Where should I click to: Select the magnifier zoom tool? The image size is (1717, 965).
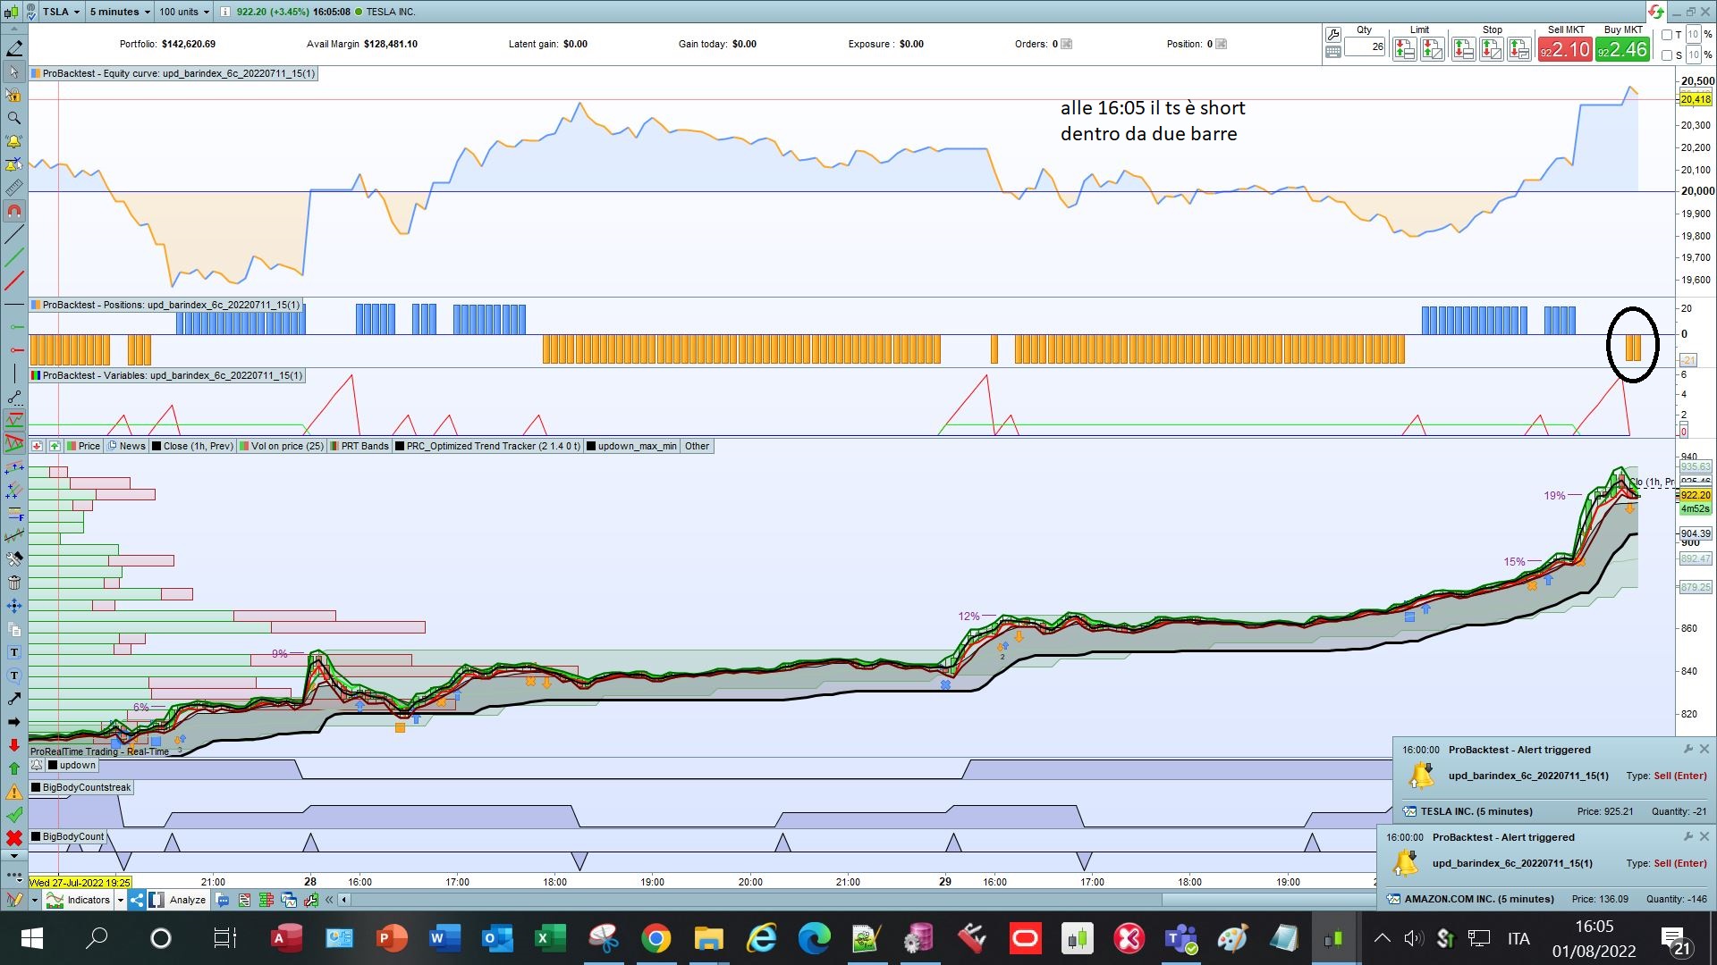click(13, 118)
